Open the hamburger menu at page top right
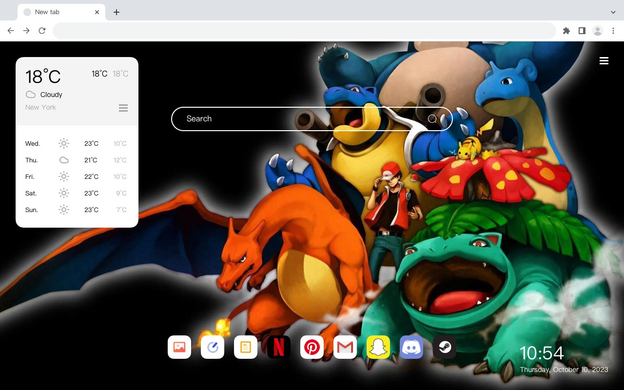 click(604, 61)
